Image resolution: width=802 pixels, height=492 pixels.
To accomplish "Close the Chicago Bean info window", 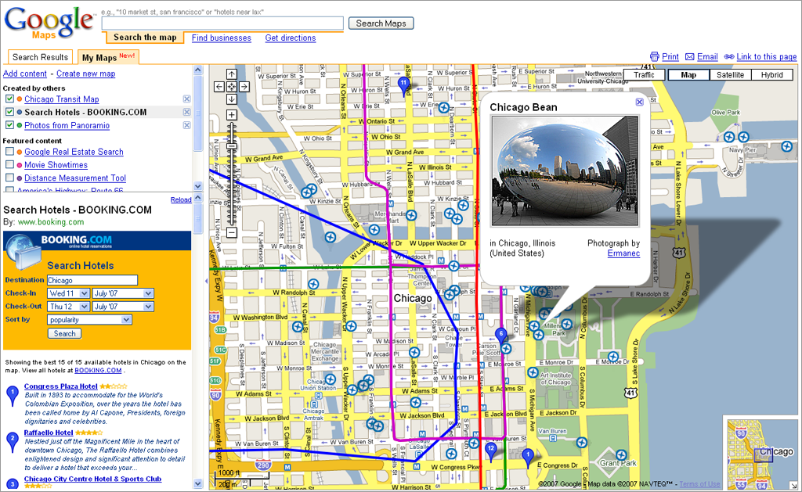I will 639,102.
